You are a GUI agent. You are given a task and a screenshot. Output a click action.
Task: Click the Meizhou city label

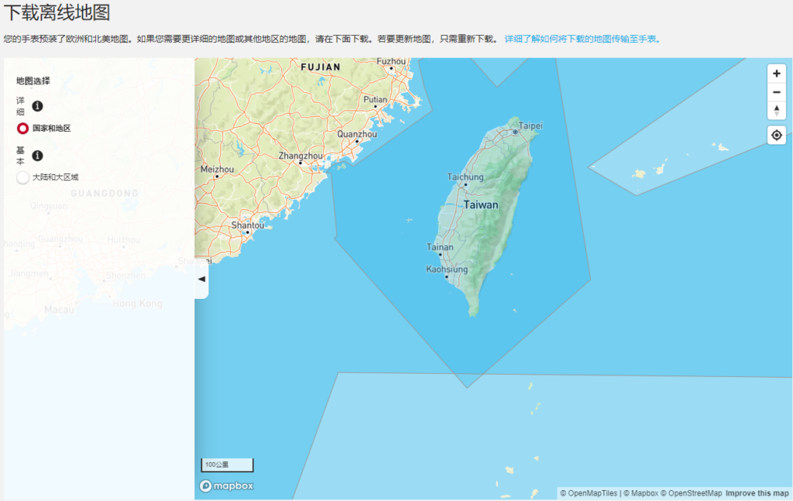click(x=217, y=170)
